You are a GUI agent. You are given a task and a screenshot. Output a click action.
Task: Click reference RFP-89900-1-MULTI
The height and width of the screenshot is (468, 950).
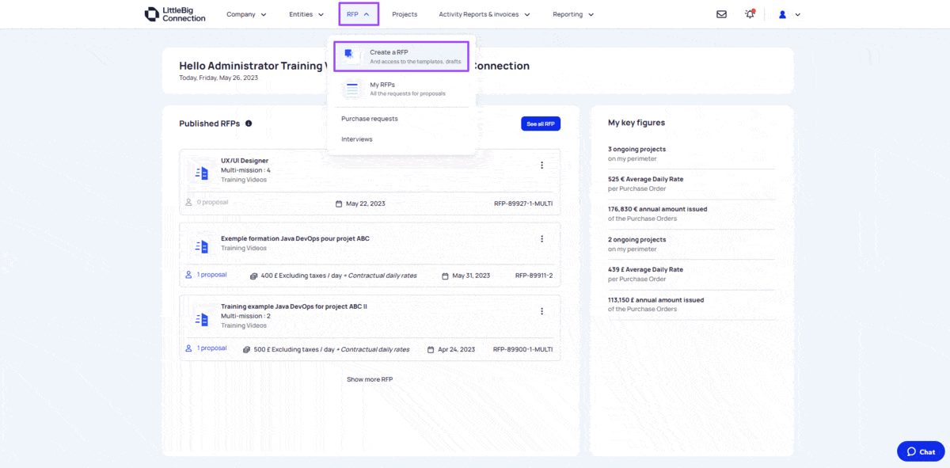point(523,349)
